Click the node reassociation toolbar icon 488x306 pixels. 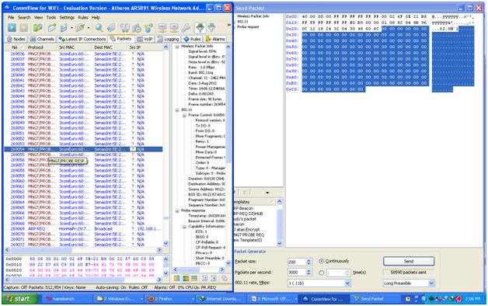tap(148, 28)
